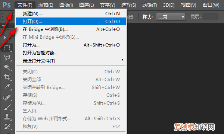This screenshot has height=134, width=224.
Task: Expand the tools panel double-arrow
Action: [x=3, y=26]
